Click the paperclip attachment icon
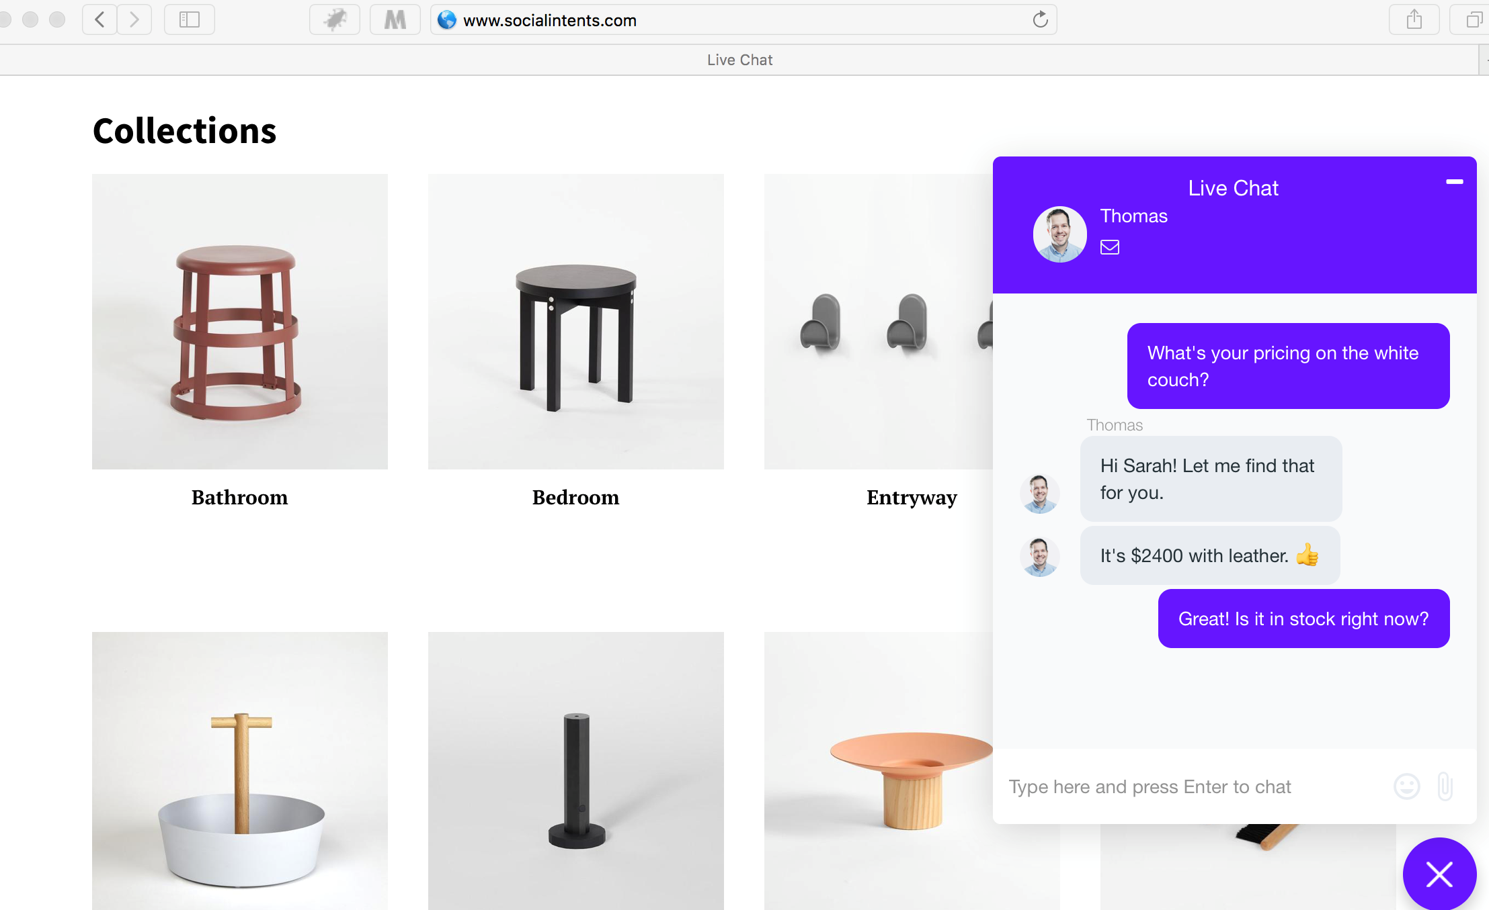1489x910 pixels. coord(1444,786)
